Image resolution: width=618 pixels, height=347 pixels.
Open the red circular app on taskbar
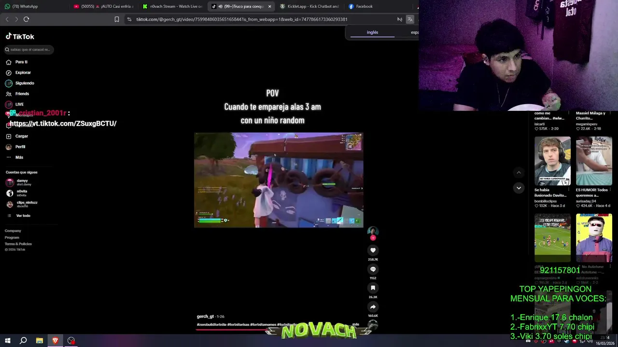[x=71, y=341]
